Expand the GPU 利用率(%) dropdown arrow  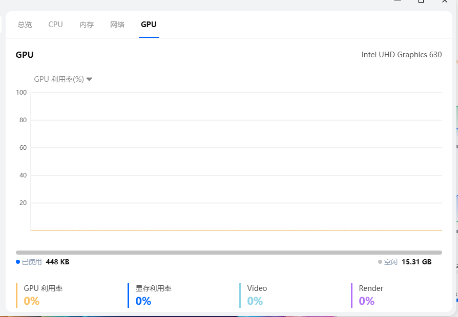point(89,79)
